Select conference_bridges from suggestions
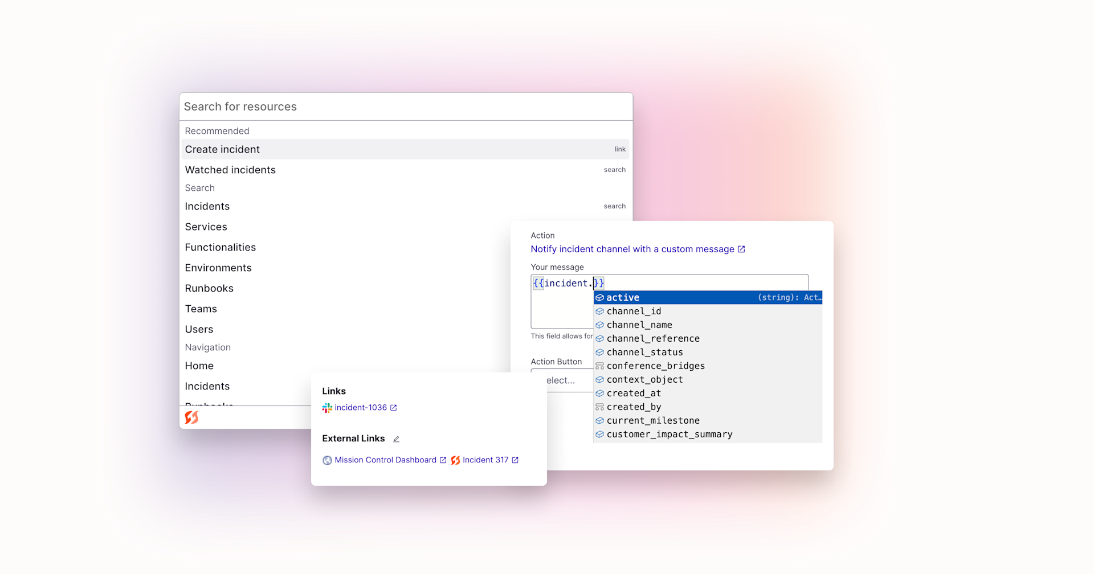The height and width of the screenshot is (574, 1094). pyautogui.click(x=708, y=366)
